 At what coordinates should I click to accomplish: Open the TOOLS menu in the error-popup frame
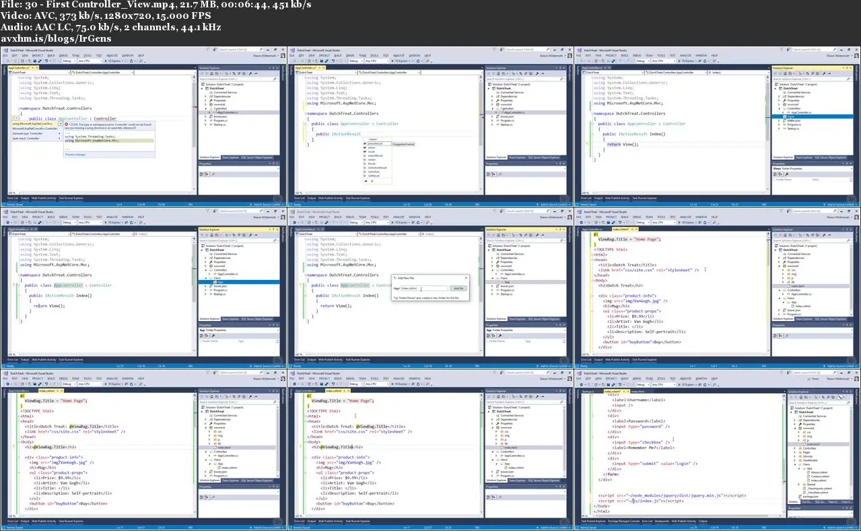pyautogui.click(x=88, y=55)
